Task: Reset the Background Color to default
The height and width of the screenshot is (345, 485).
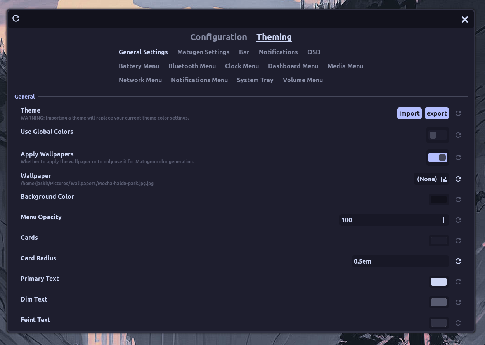Action: [x=458, y=199]
